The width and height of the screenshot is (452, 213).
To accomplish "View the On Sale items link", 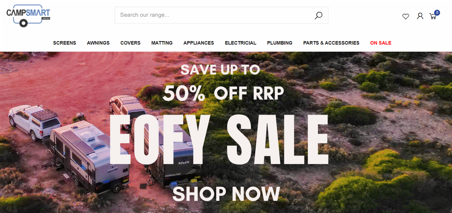I will coord(381,43).
